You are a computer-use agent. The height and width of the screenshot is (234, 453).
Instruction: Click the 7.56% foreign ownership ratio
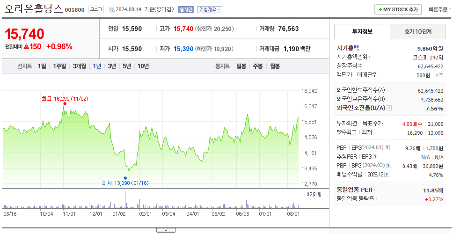(434, 108)
